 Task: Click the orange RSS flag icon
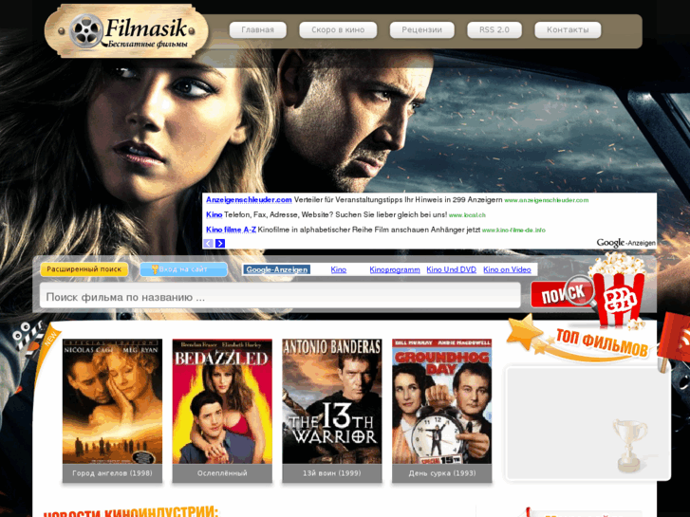click(674, 341)
